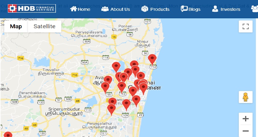The height and width of the screenshot is (137, 258).
Task: Click the HDB Financial Services logo
Action: coord(32,8)
